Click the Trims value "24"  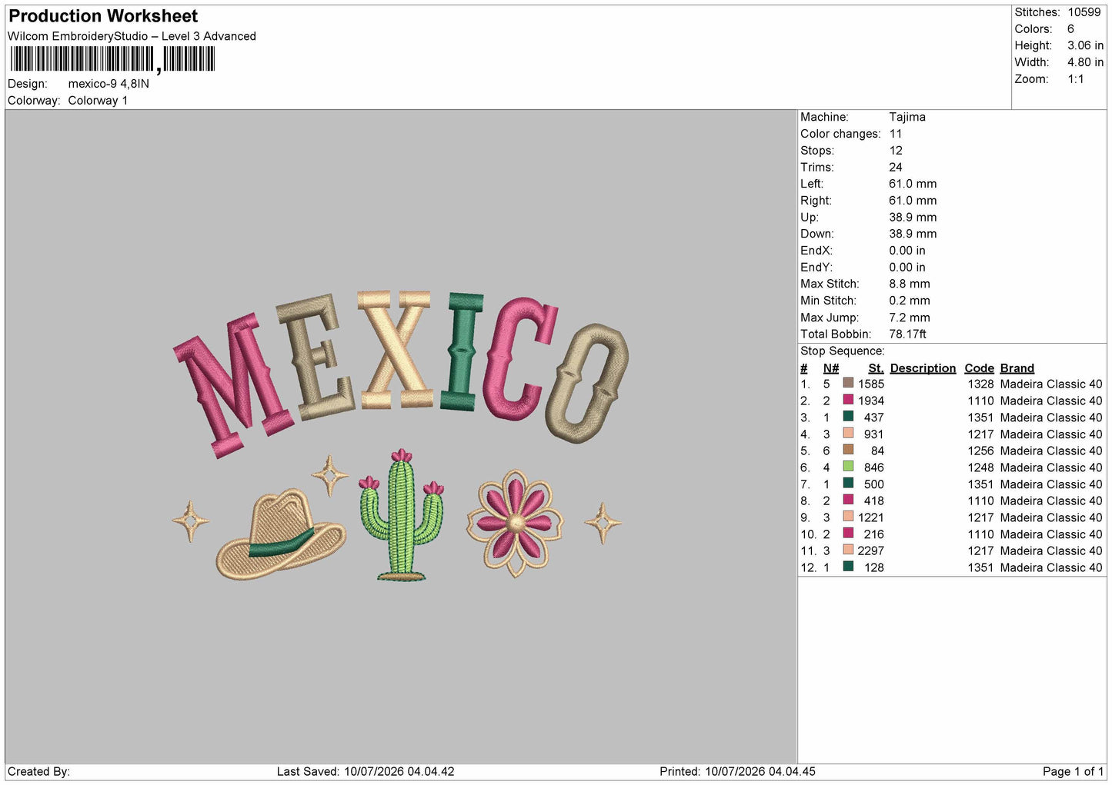(x=896, y=167)
